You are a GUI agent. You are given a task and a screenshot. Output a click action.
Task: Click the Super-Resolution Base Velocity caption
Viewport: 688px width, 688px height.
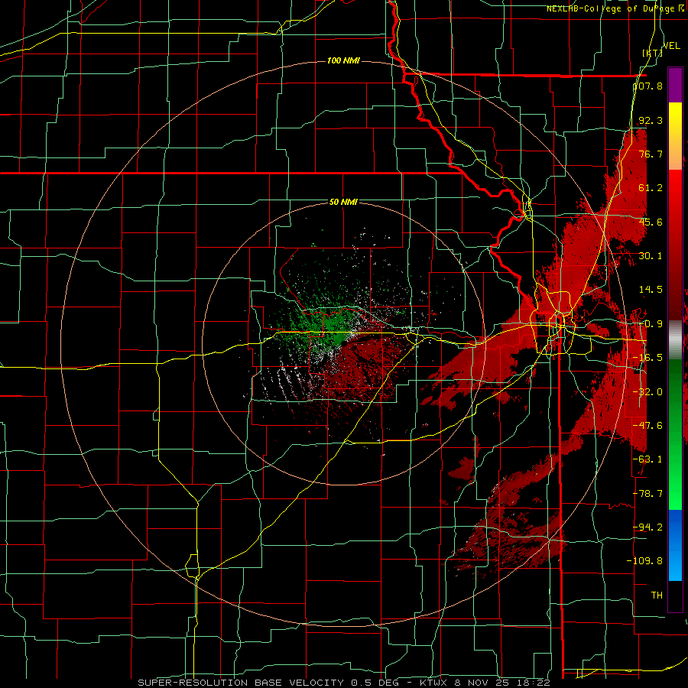[x=343, y=683]
